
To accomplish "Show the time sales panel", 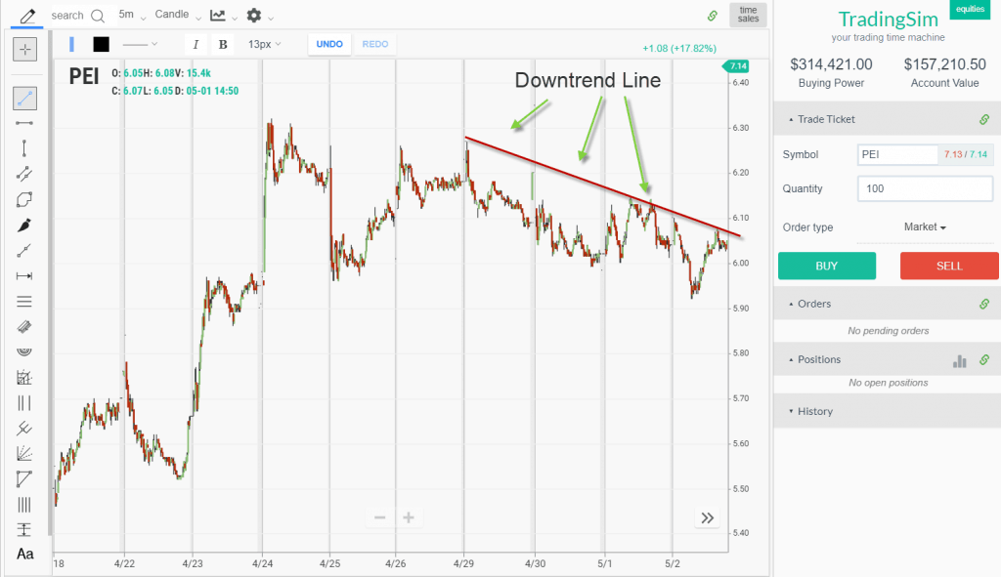I will (x=747, y=16).
